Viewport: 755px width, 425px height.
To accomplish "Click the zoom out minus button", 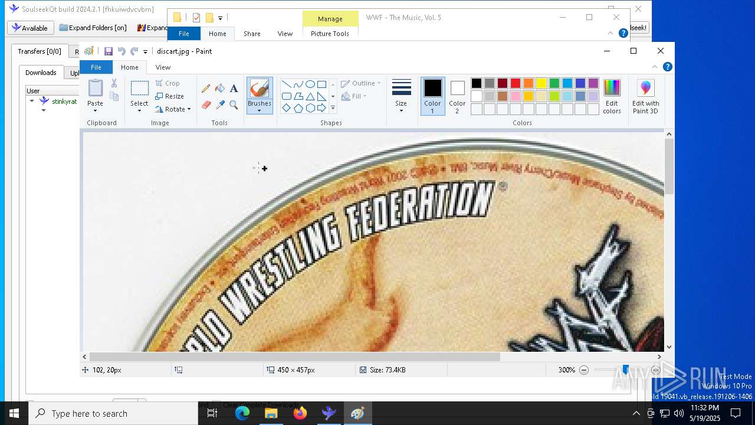I will pos(584,370).
